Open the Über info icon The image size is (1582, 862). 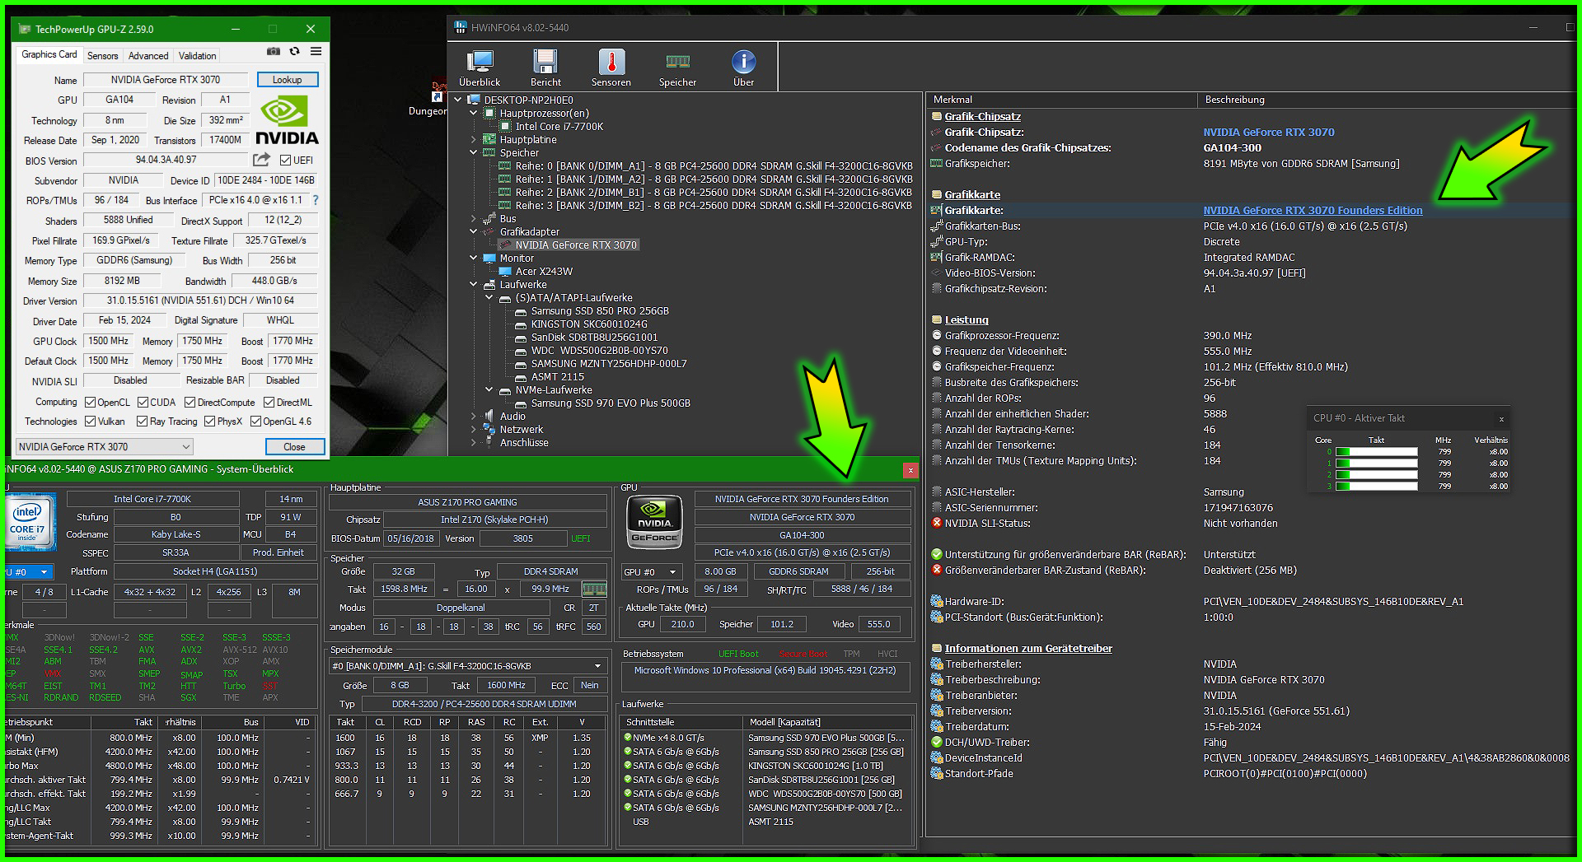point(743,62)
